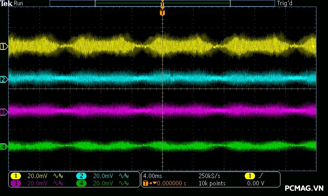This screenshot has width=328, height=196.
Task: Click the channel 1 yellow ground marker
Action: [x=4, y=47]
